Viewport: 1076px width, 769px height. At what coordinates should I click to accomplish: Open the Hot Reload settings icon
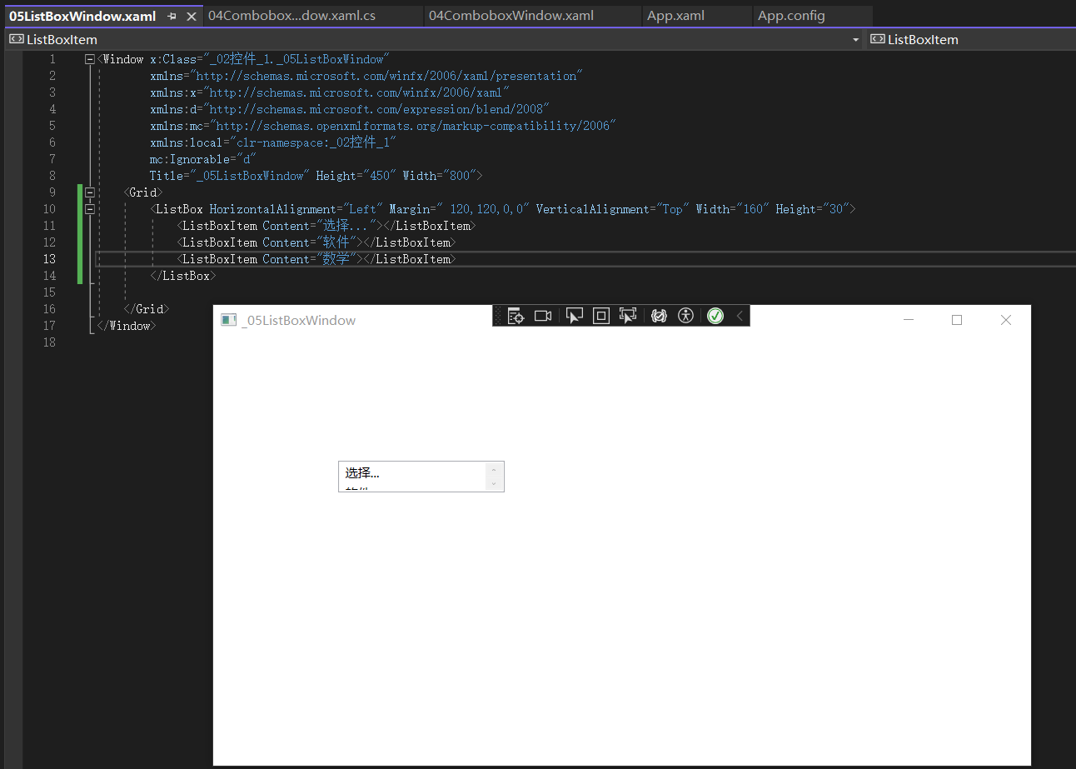tap(659, 315)
